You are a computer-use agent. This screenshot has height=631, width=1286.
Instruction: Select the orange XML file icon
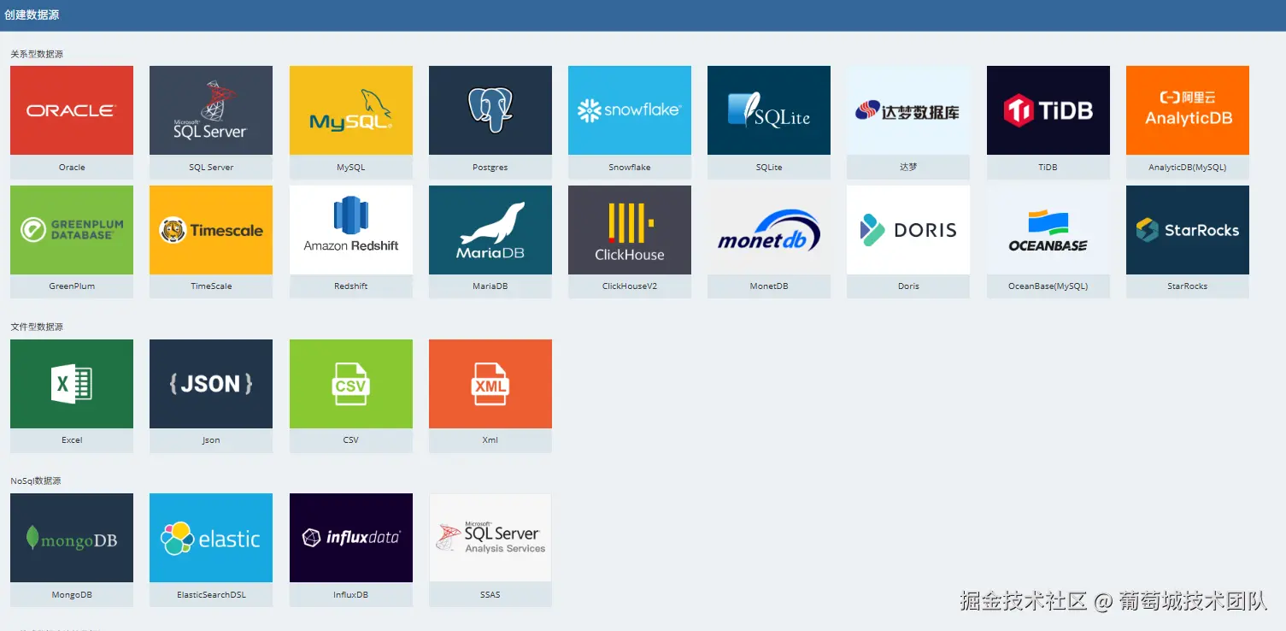tap(490, 384)
